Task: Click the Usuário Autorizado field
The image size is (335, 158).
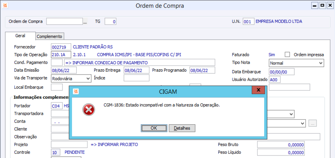Action: click(275, 80)
